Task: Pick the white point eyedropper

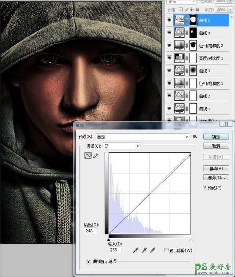Action: point(152,250)
